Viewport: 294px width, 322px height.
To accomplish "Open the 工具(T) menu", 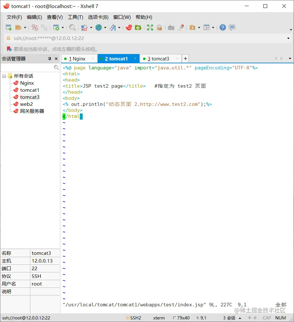I will [75, 17].
